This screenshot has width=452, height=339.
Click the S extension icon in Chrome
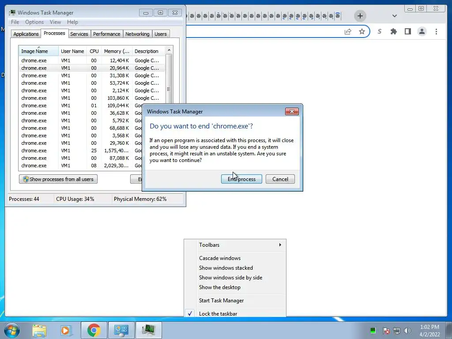pos(380,31)
